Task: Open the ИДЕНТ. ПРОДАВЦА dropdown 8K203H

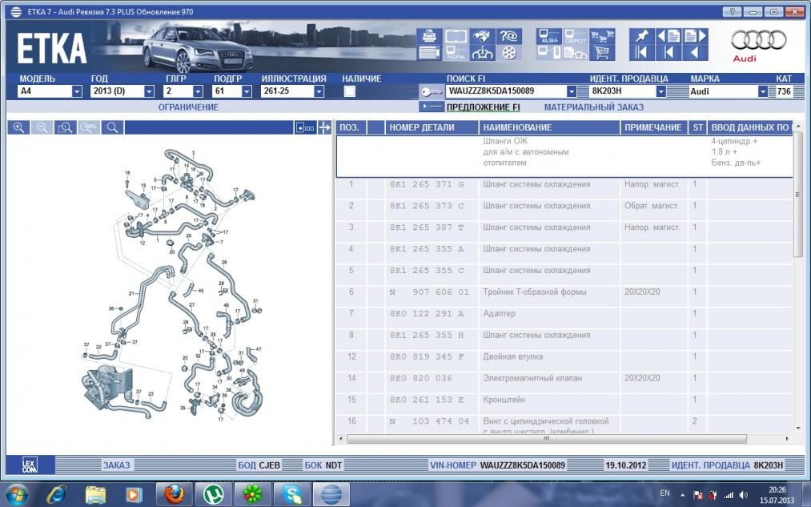Action: click(x=660, y=91)
